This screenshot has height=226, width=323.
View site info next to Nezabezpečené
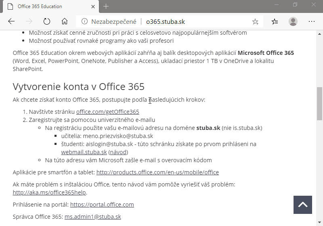(x=84, y=21)
